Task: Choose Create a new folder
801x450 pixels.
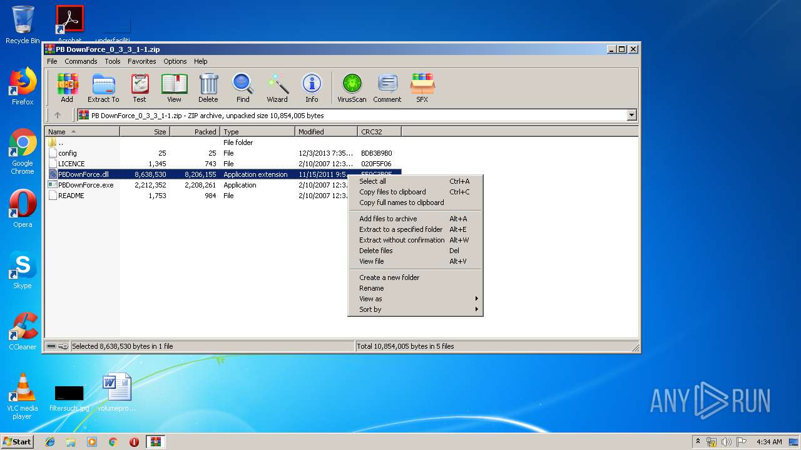Action: tap(416, 277)
